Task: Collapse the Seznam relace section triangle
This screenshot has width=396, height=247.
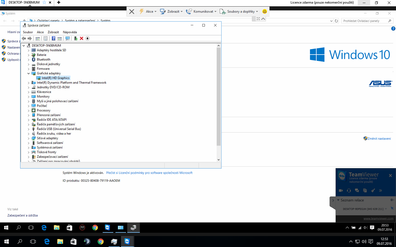Action: [338, 200]
